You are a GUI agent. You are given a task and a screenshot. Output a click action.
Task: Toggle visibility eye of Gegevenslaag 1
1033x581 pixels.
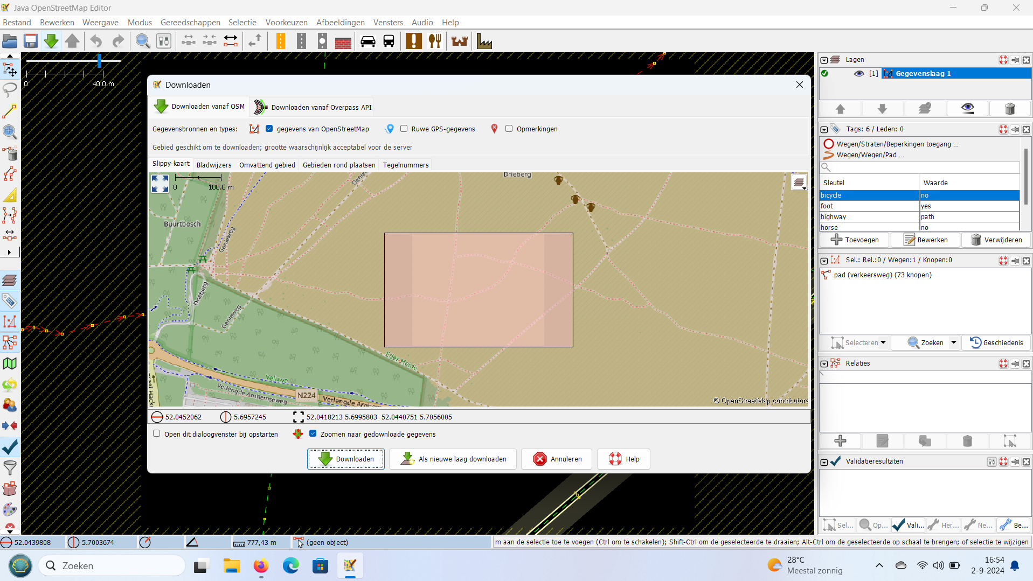pos(859,74)
